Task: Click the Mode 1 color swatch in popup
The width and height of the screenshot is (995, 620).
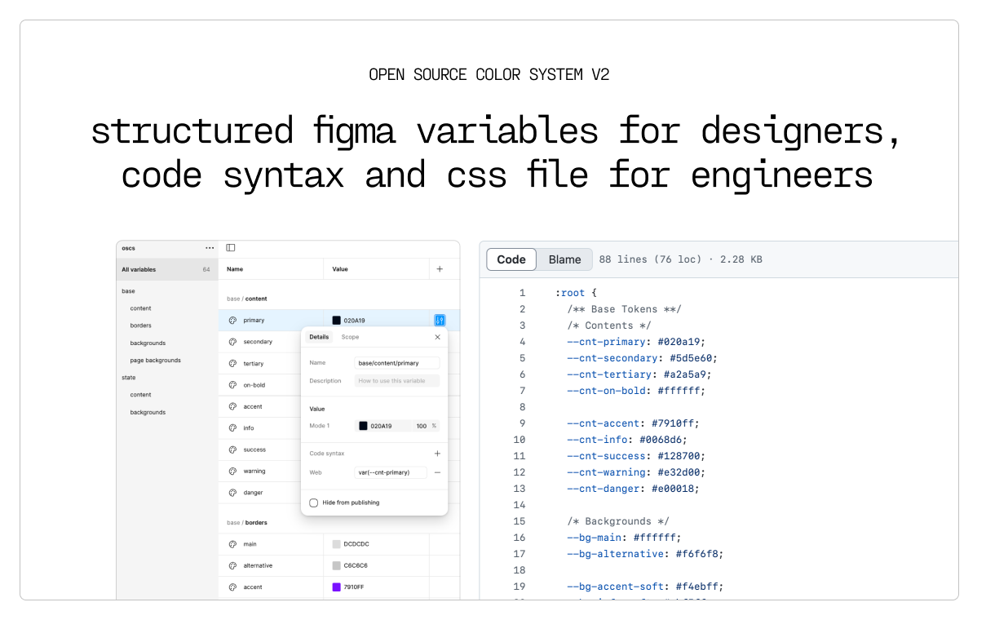Action: tap(364, 426)
